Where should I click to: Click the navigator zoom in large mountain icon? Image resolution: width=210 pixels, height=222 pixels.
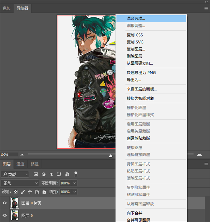point(199,155)
